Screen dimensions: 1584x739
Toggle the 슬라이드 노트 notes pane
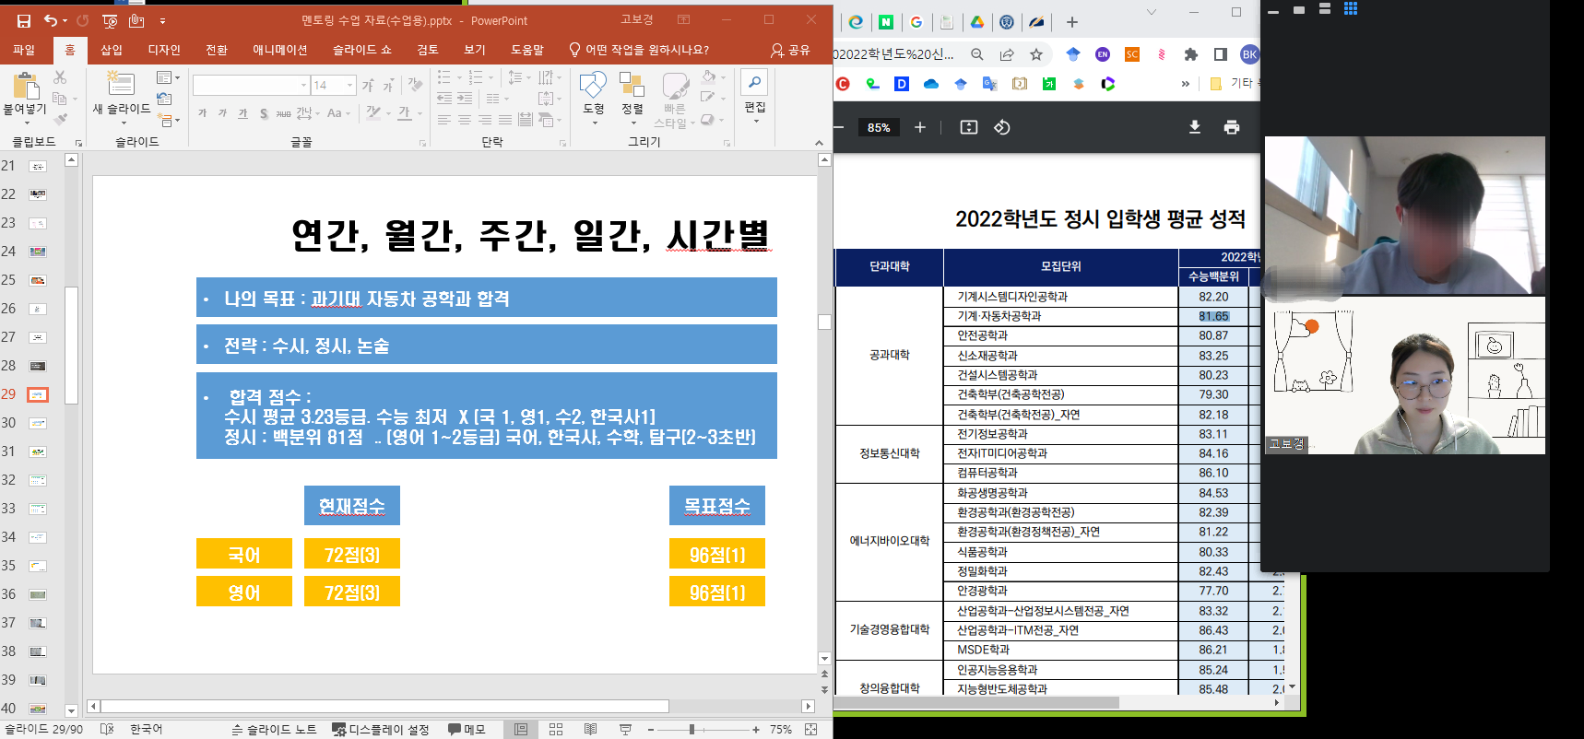click(x=274, y=729)
